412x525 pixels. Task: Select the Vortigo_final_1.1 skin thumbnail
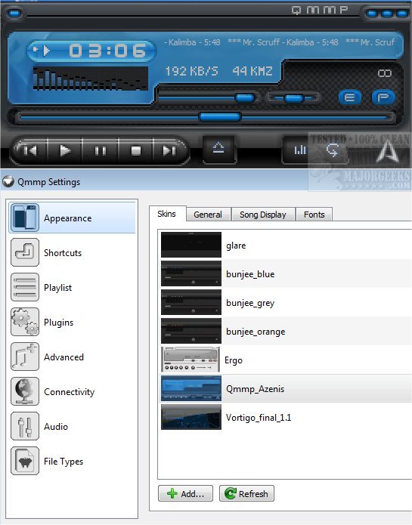tap(191, 417)
